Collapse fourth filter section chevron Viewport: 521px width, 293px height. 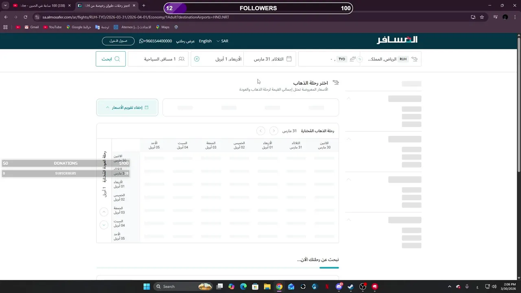(x=348, y=220)
